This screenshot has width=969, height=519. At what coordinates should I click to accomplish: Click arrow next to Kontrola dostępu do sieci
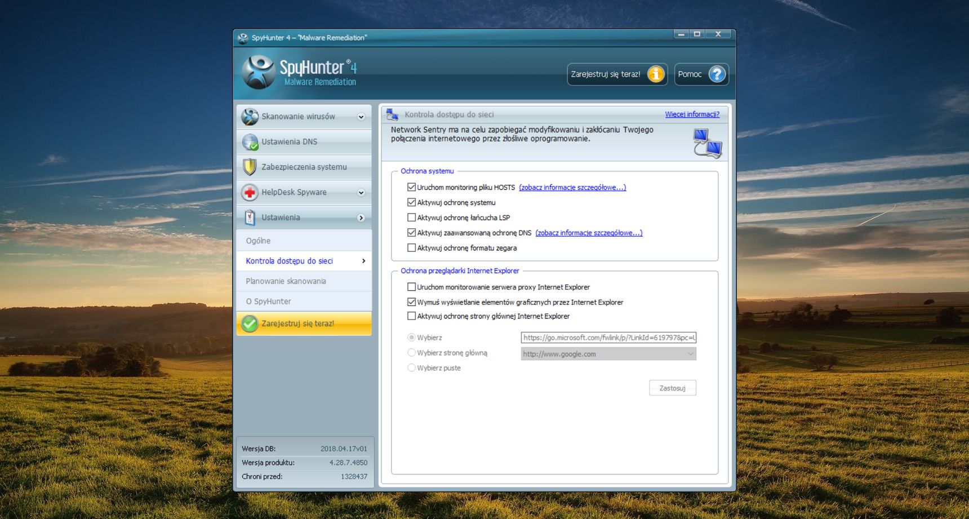(363, 261)
